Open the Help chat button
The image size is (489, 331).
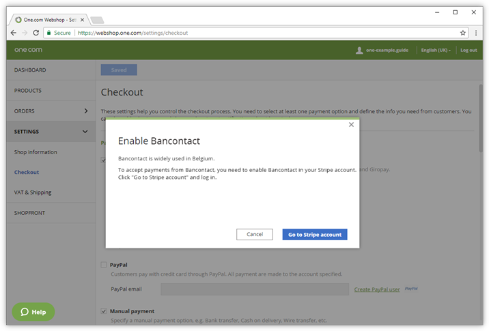pyautogui.click(x=33, y=312)
